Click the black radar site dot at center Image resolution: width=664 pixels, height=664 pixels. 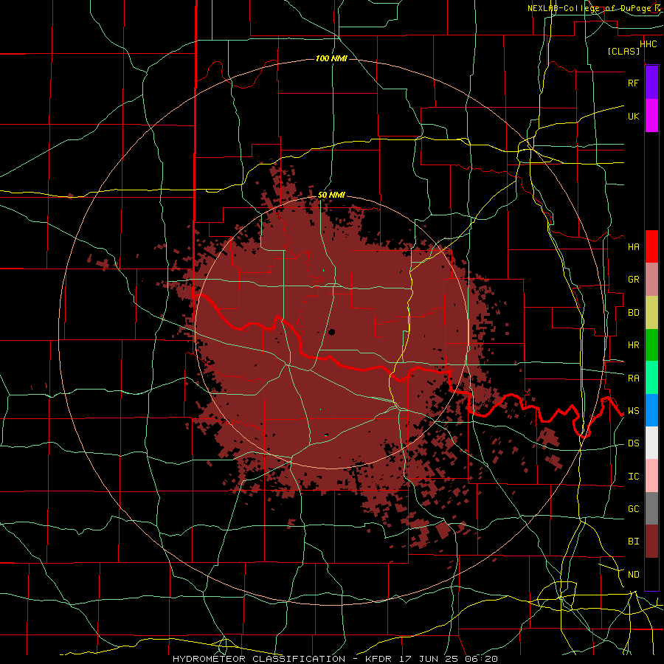point(331,332)
